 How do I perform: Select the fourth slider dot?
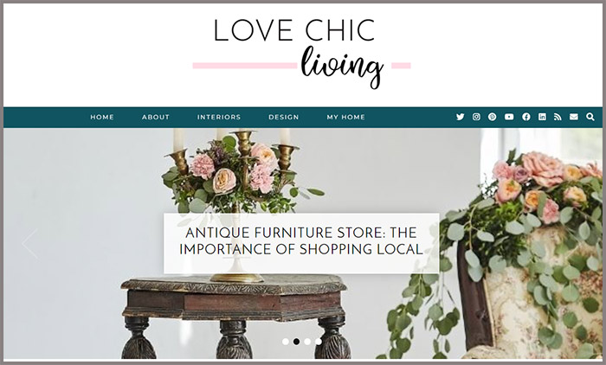pos(318,342)
